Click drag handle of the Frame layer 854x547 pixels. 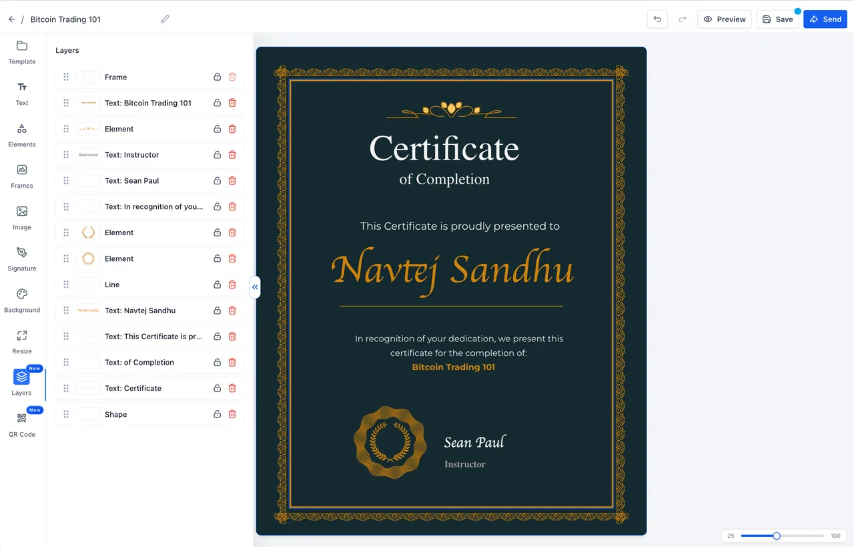[66, 77]
